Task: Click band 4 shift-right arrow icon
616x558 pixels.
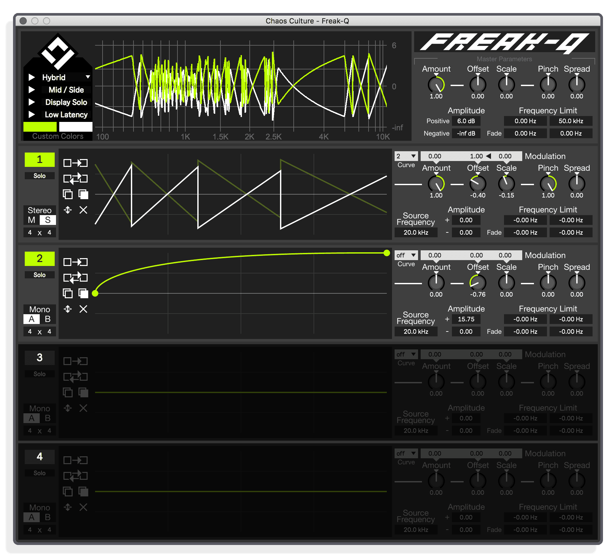Action: click(75, 460)
